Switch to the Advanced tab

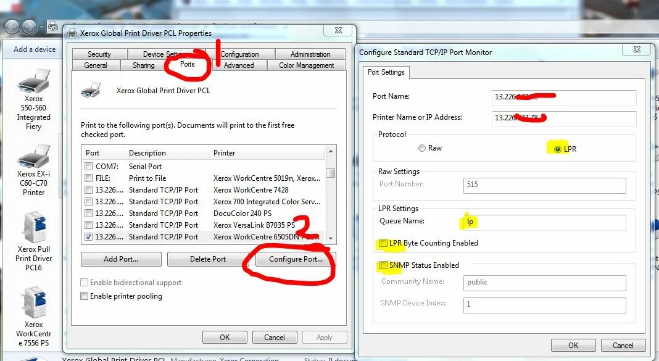point(239,65)
